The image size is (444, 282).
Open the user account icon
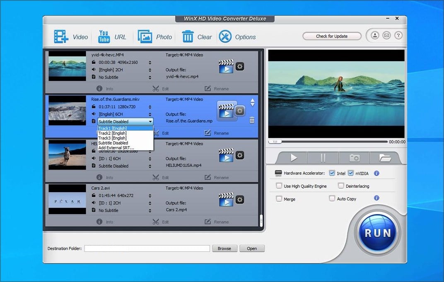coord(375,35)
